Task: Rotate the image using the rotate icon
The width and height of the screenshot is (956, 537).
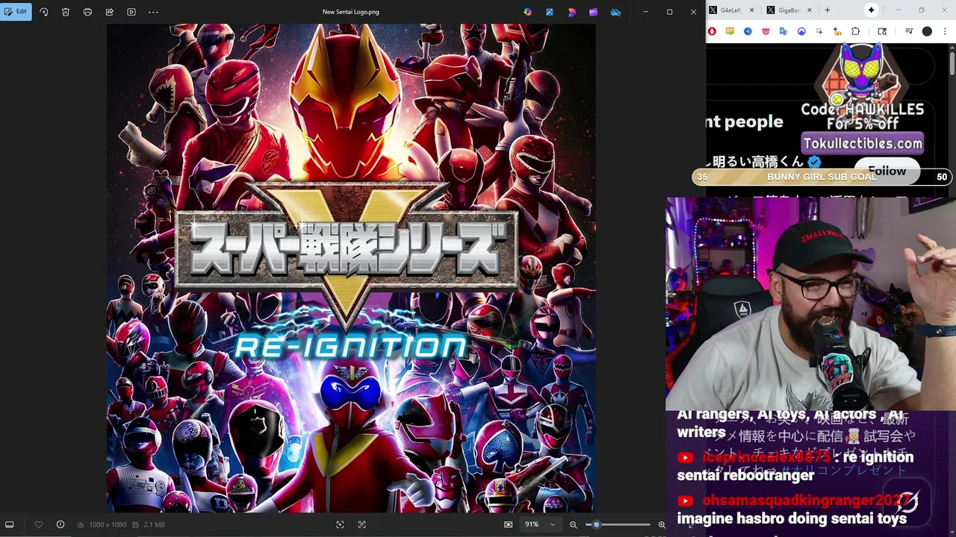Action: click(x=43, y=12)
